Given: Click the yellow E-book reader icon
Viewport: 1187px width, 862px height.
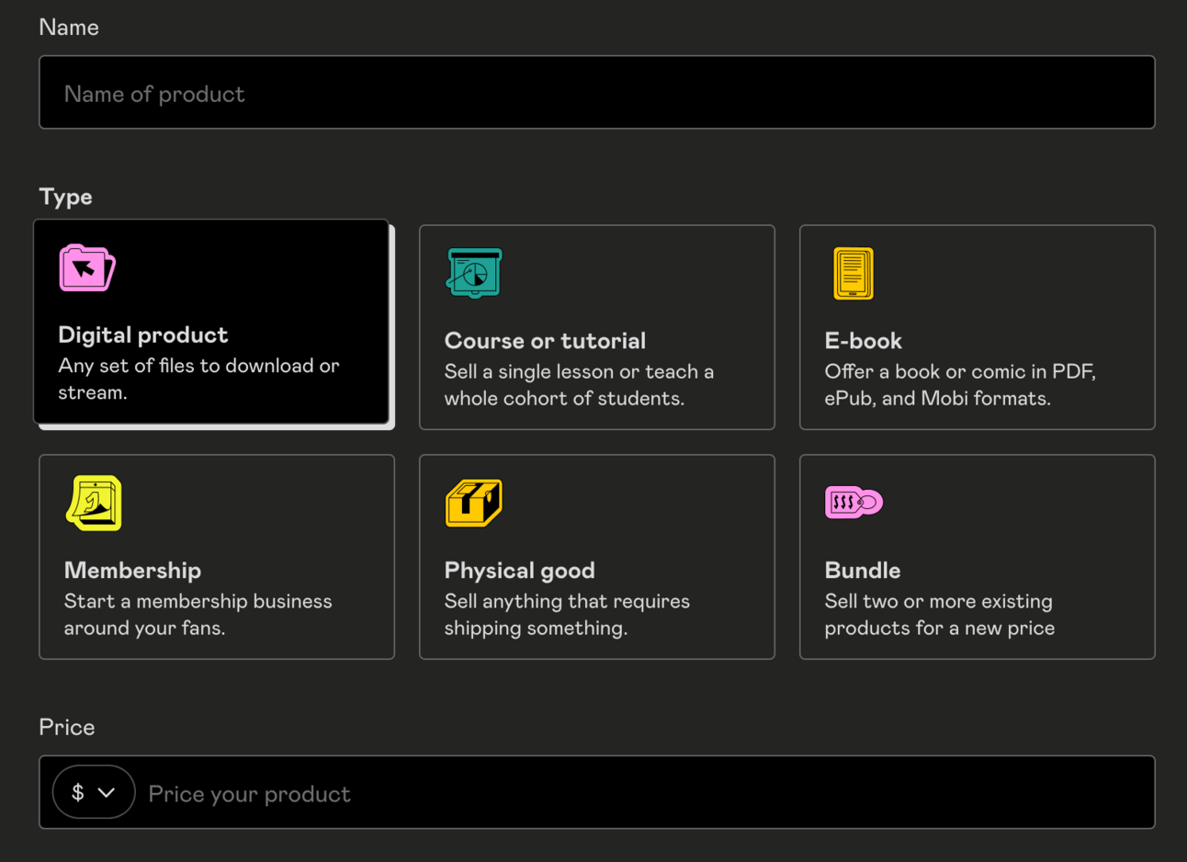Looking at the screenshot, I should (854, 273).
